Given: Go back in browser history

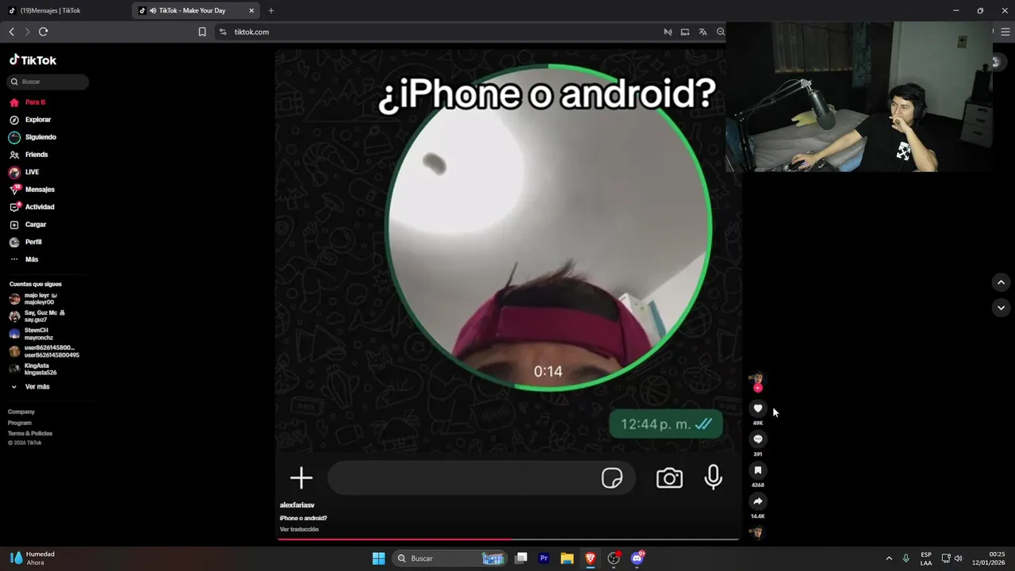Looking at the screenshot, I should (x=12, y=32).
